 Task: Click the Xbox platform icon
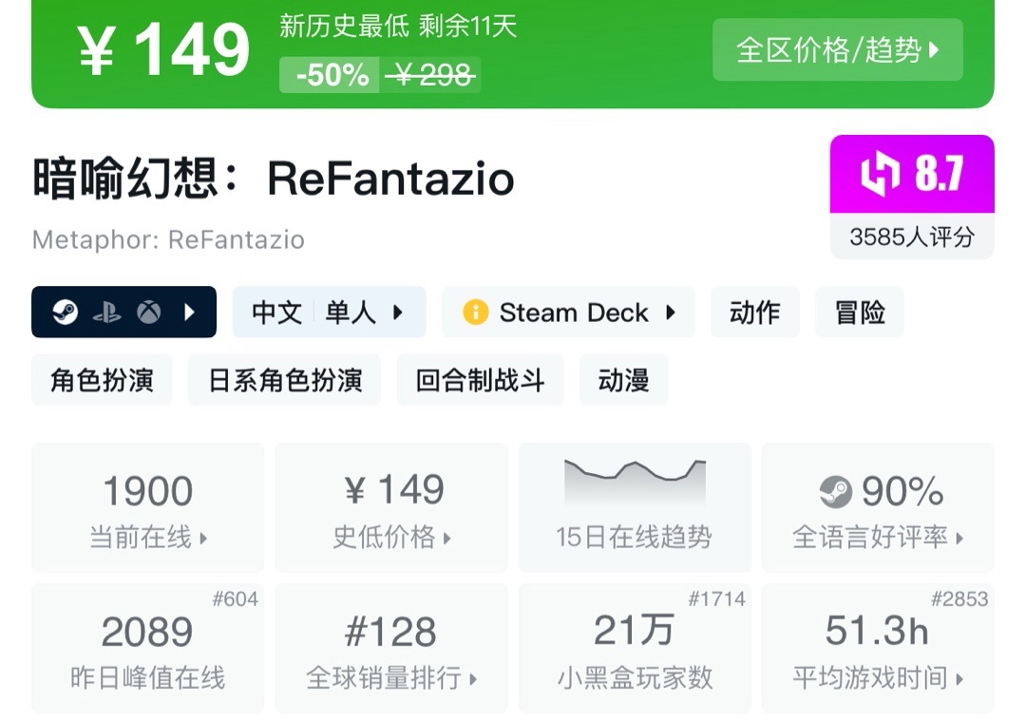pyautogui.click(x=148, y=313)
